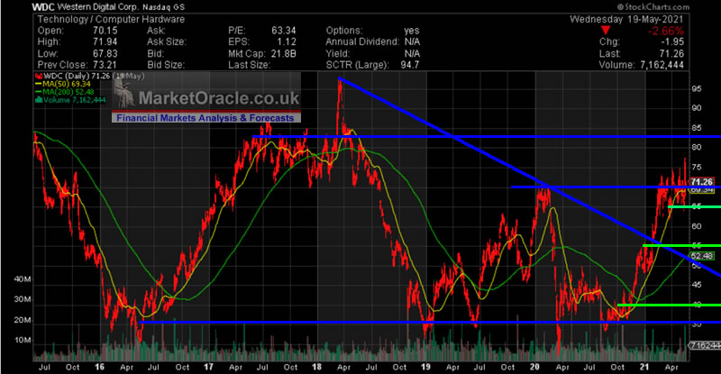The height and width of the screenshot is (374, 721).
Task: Click the Ask Size label
Action: [167, 41]
